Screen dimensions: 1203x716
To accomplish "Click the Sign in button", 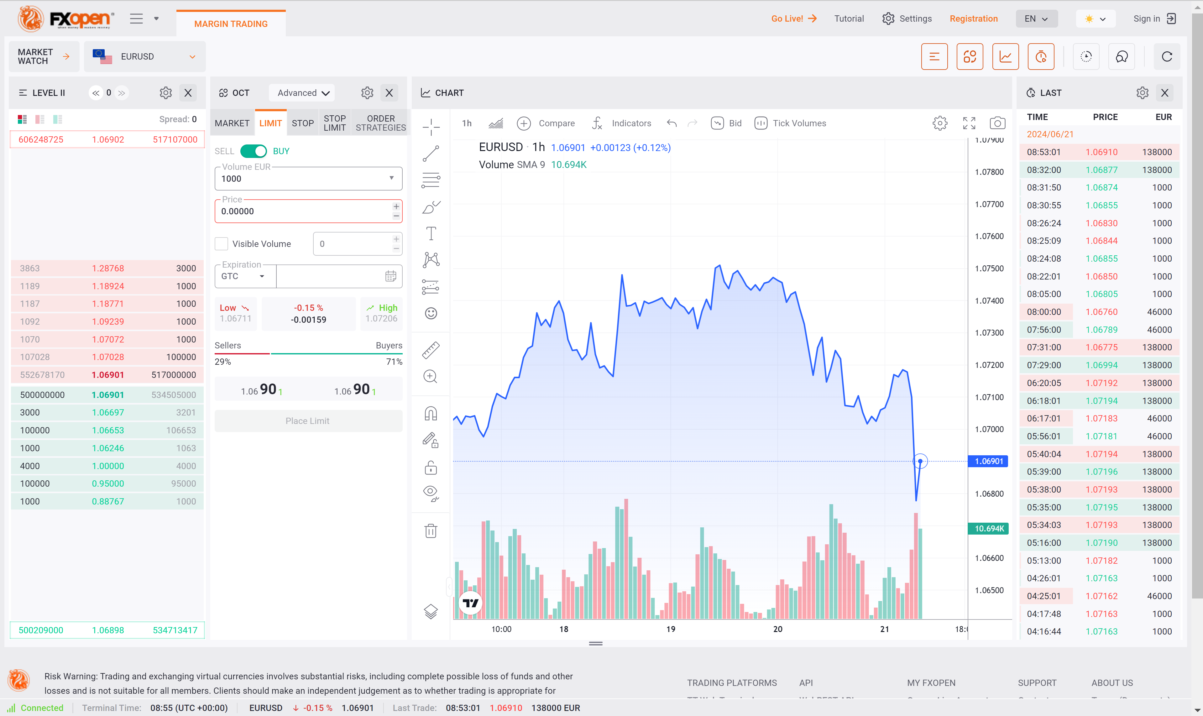I will [x=1155, y=18].
